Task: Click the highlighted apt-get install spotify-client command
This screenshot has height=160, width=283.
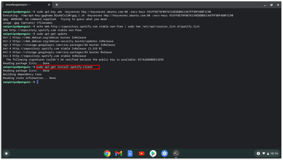Action: 68,67
